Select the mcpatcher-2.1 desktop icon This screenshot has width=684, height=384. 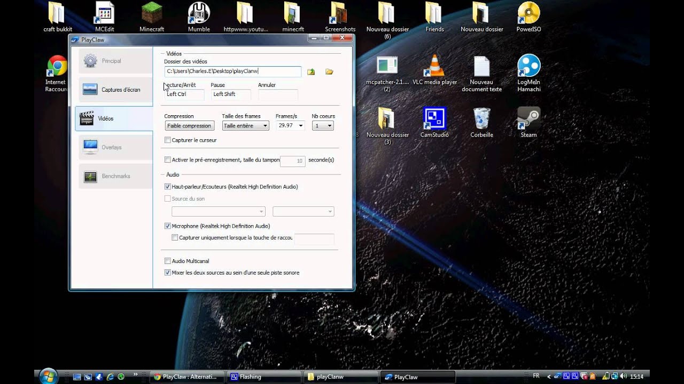[x=387, y=74]
